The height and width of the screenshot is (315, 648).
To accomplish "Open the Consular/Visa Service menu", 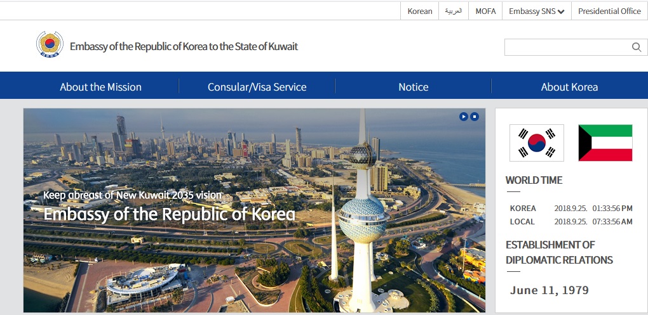I will 257,87.
